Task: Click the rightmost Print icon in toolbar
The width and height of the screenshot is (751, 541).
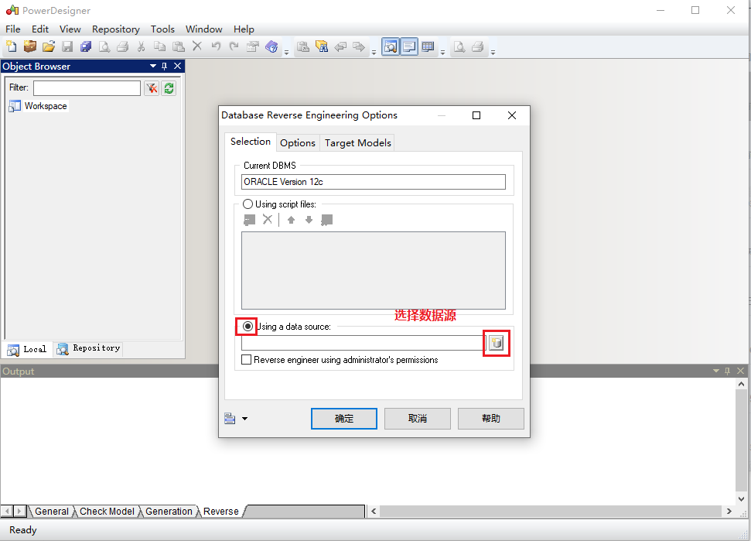Action: click(477, 46)
